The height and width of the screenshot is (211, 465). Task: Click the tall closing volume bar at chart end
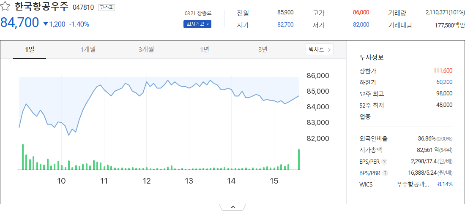click(299, 160)
